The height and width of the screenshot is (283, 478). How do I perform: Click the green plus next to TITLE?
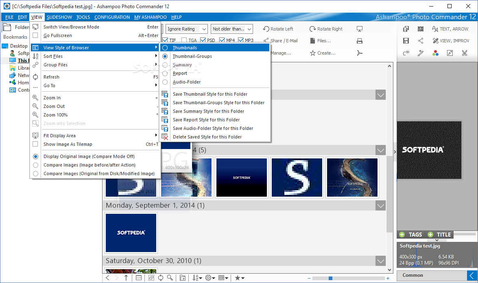pyautogui.click(x=430, y=235)
